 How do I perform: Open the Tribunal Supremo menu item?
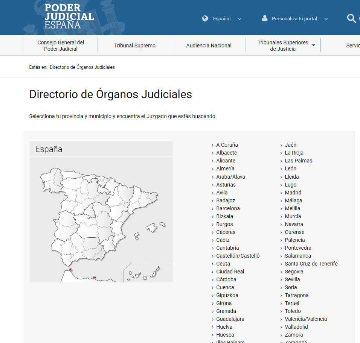point(135,46)
